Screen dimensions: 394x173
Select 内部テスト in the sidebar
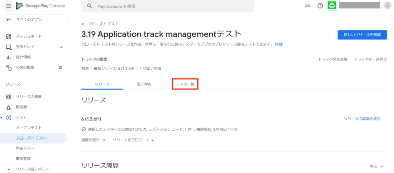(25, 148)
